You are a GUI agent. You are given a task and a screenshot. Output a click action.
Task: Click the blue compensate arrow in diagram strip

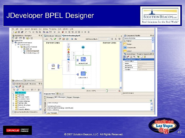[x=68, y=59]
